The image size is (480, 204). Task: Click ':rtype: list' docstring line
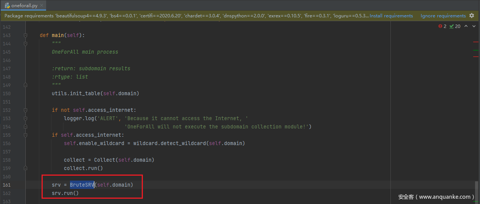coord(70,77)
